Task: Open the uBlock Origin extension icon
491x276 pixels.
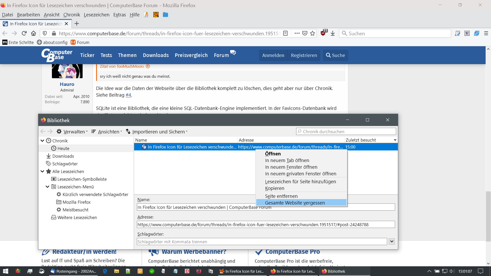Action: point(323,33)
